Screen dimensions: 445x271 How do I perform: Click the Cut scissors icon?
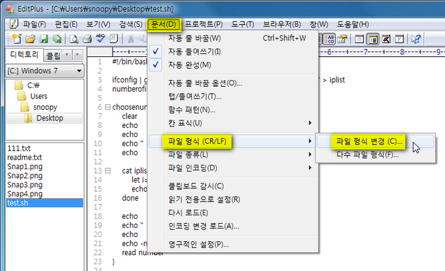point(131,39)
